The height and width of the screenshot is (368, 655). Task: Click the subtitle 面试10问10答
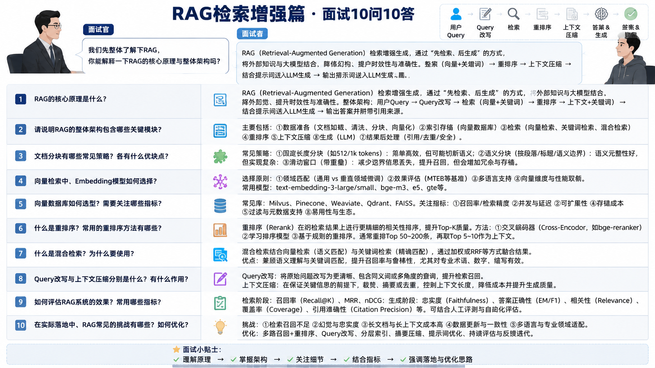[368, 14]
